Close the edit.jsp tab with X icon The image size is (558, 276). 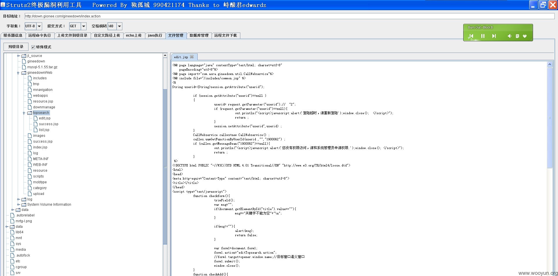click(x=192, y=57)
